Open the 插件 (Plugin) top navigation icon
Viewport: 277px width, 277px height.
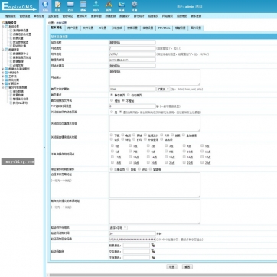pyautogui.click(x=109, y=6)
